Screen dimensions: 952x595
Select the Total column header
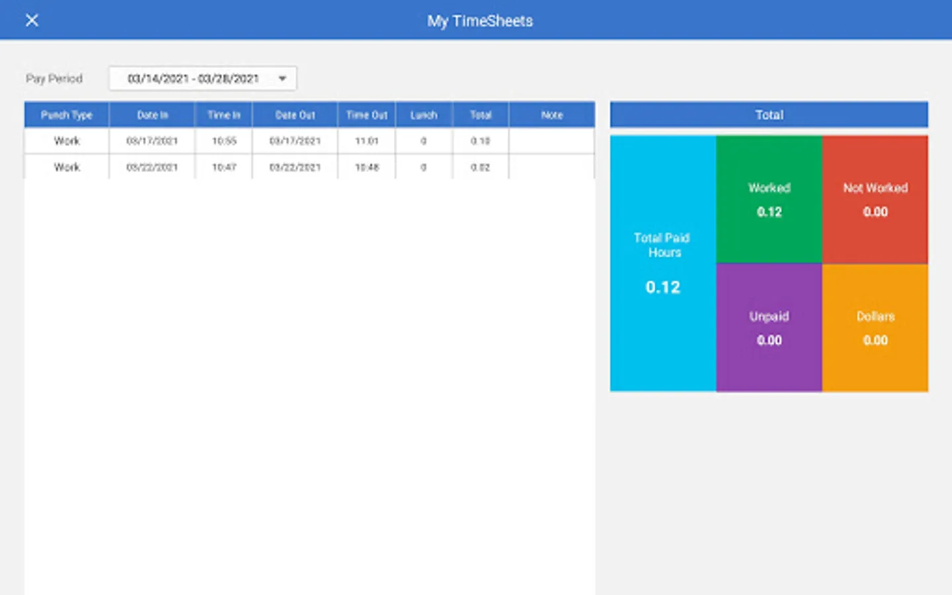tap(480, 114)
